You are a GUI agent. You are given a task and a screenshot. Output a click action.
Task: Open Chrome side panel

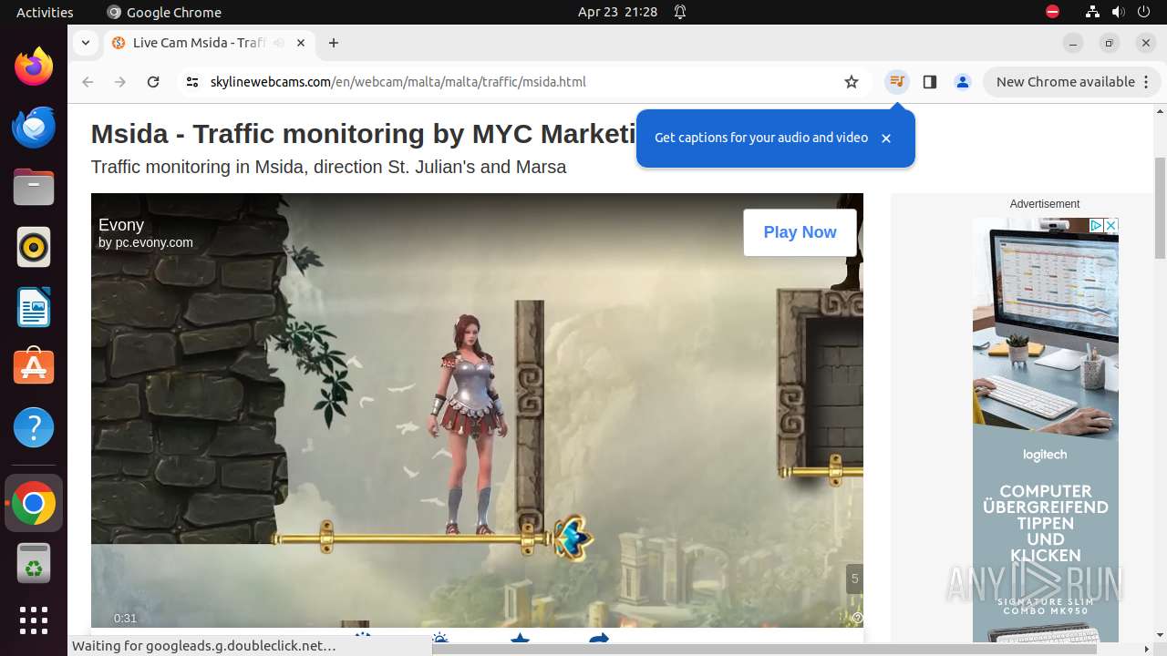pos(930,82)
